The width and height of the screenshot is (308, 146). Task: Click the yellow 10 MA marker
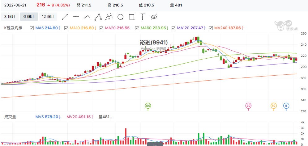pos(274,106)
